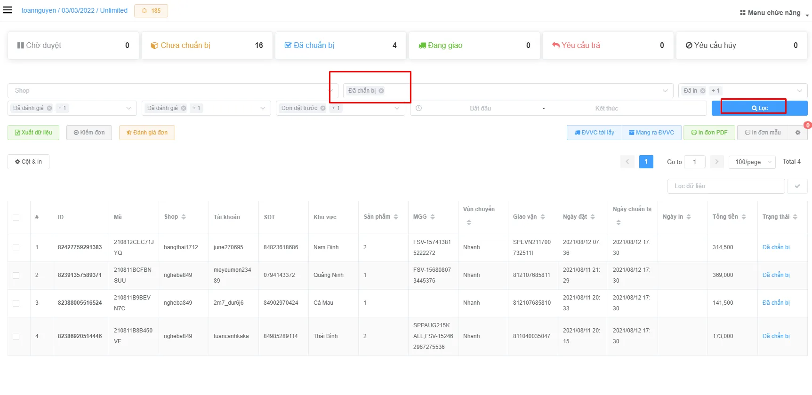This screenshot has width=812, height=395.
Task: Open the hamburger side menu
Action: 8,10
